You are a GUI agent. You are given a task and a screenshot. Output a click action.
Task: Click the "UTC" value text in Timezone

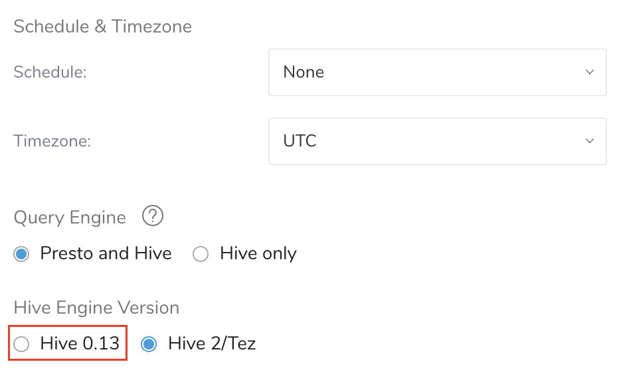pyautogui.click(x=300, y=141)
